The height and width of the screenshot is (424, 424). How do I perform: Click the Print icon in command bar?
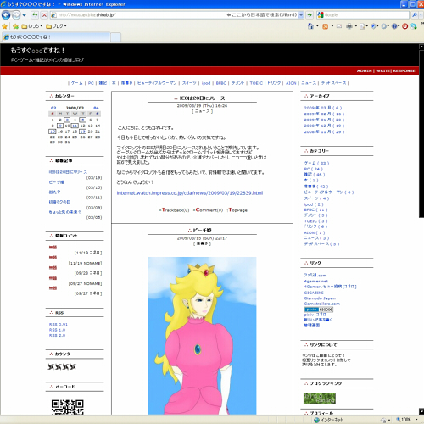tap(349, 26)
